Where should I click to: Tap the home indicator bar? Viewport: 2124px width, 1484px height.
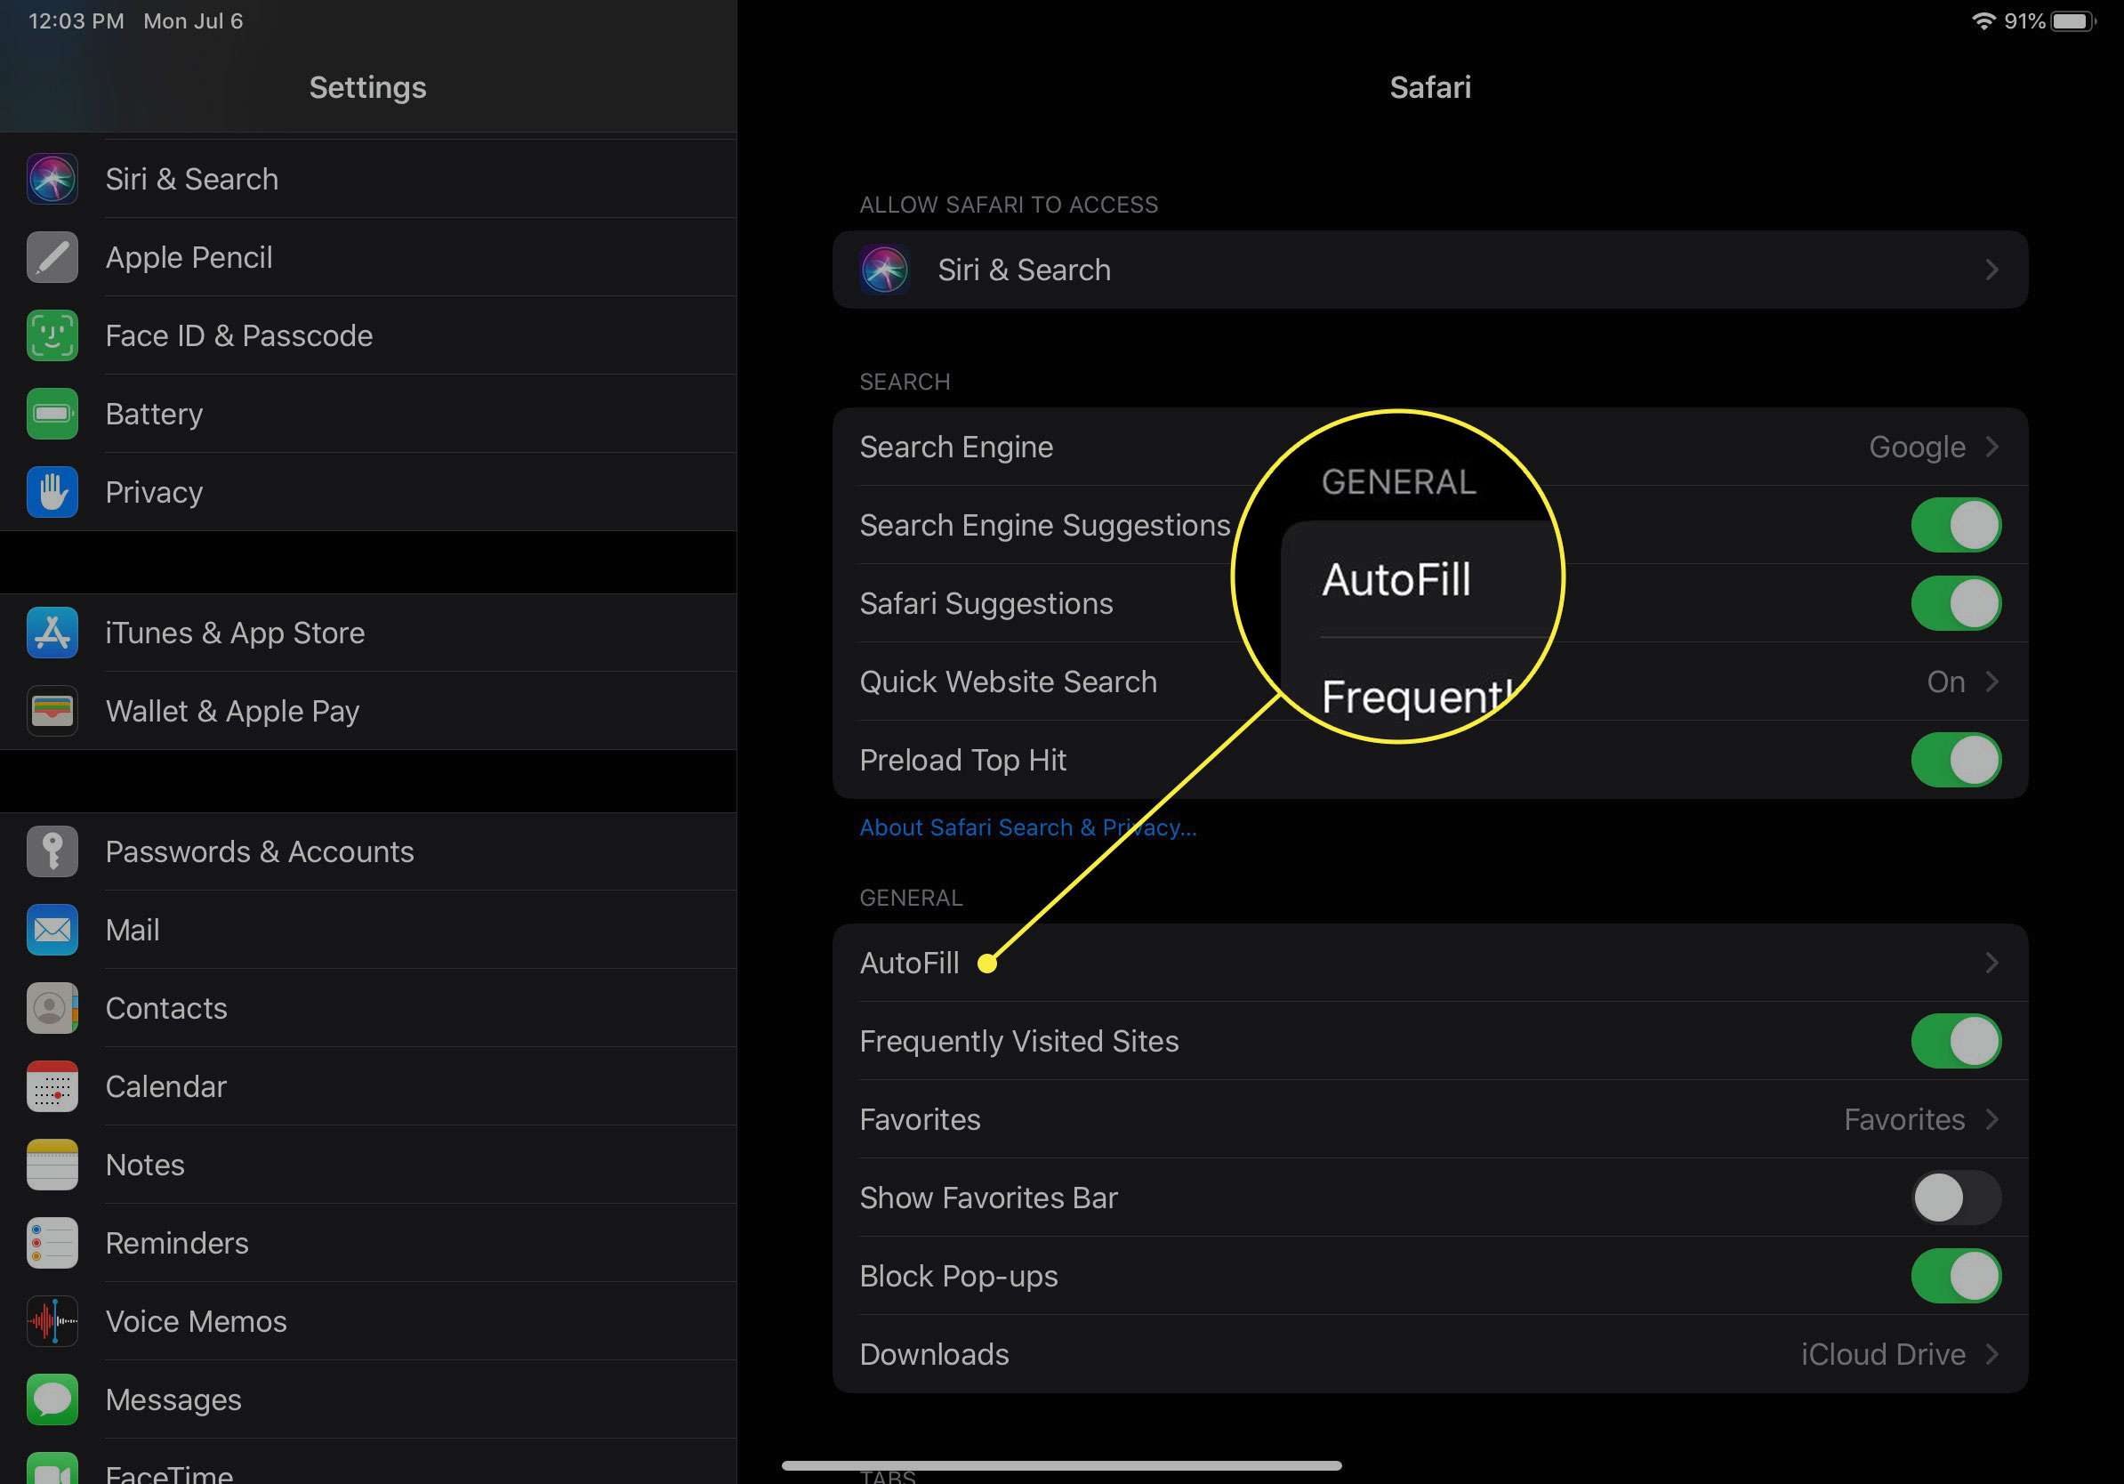[1061, 1465]
